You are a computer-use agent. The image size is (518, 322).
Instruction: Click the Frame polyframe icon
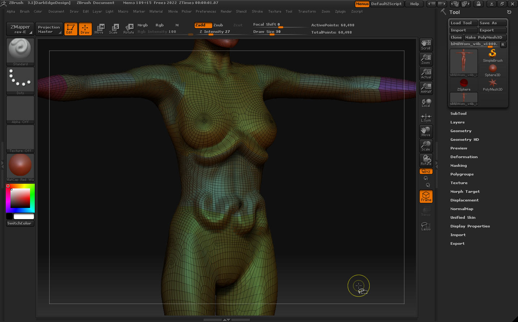tap(426, 196)
